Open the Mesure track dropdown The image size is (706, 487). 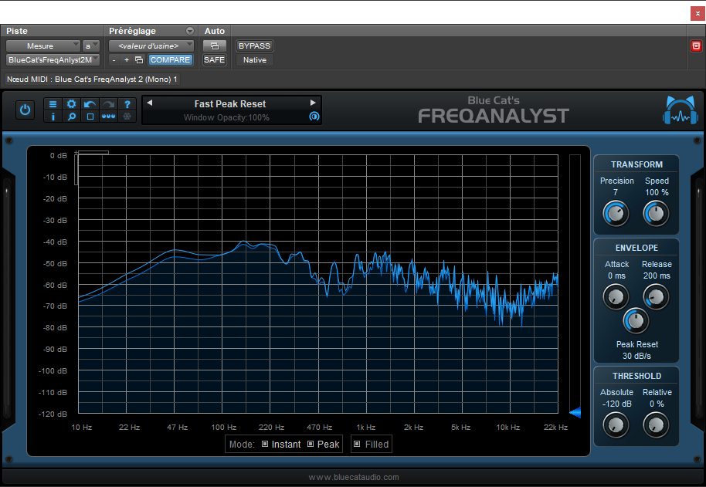coord(42,46)
